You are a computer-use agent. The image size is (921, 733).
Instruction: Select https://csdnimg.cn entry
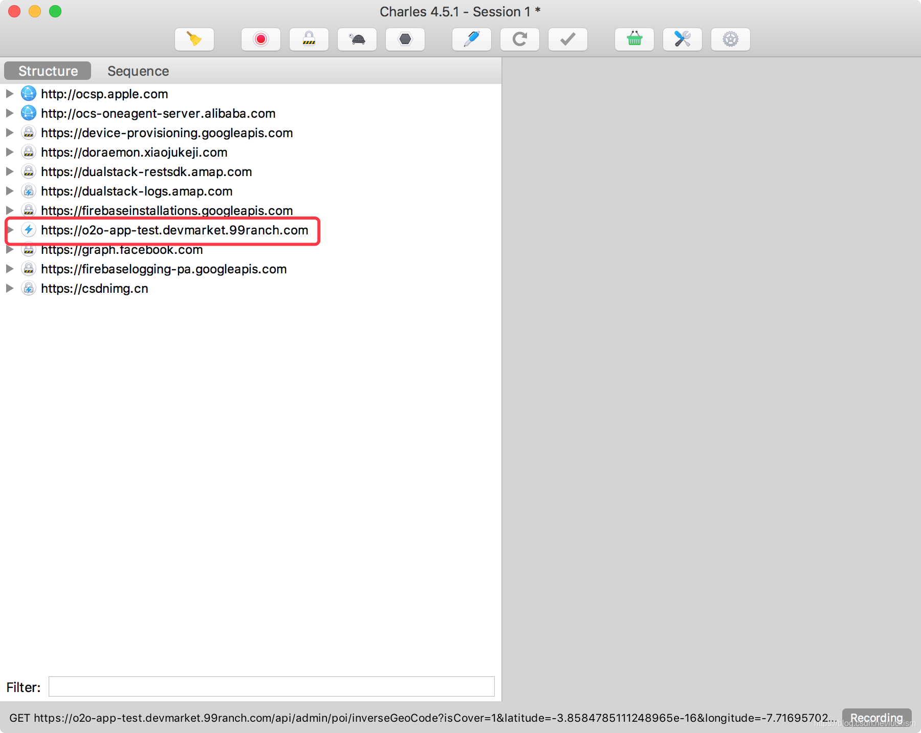95,288
